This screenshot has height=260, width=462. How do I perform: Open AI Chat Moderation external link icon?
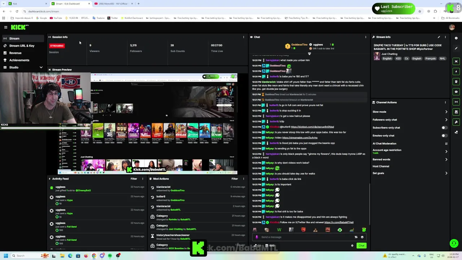pos(446,143)
